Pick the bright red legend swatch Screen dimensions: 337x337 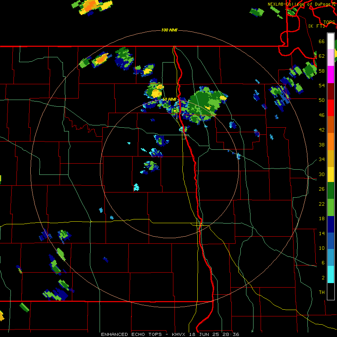click(x=331, y=108)
